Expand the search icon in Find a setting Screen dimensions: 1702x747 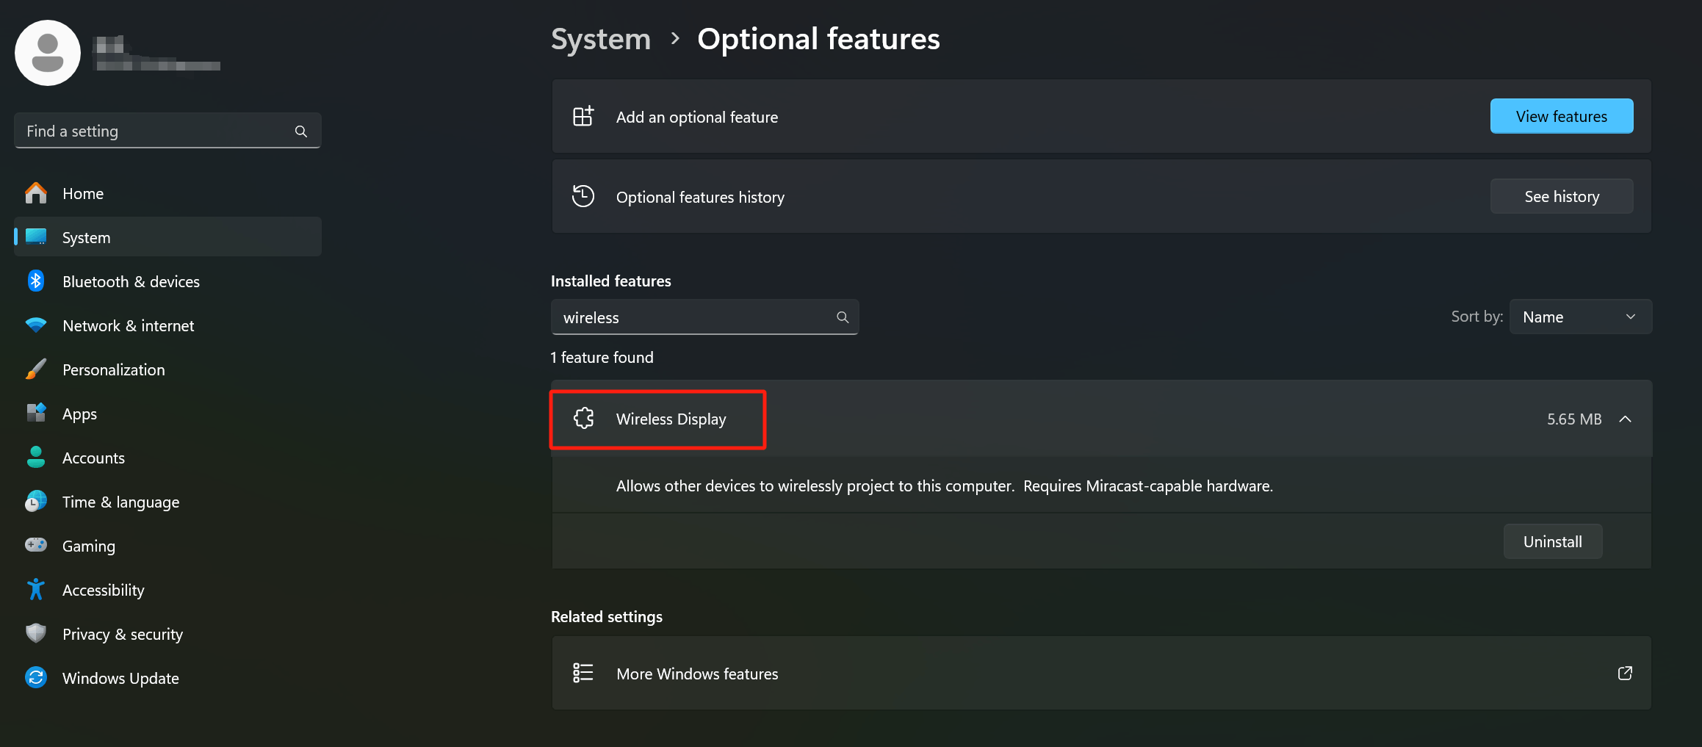coord(301,131)
